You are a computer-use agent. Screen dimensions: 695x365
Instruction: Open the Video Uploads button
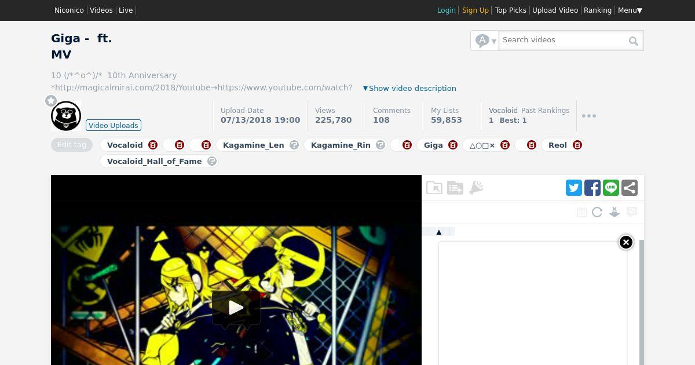pos(114,125)
